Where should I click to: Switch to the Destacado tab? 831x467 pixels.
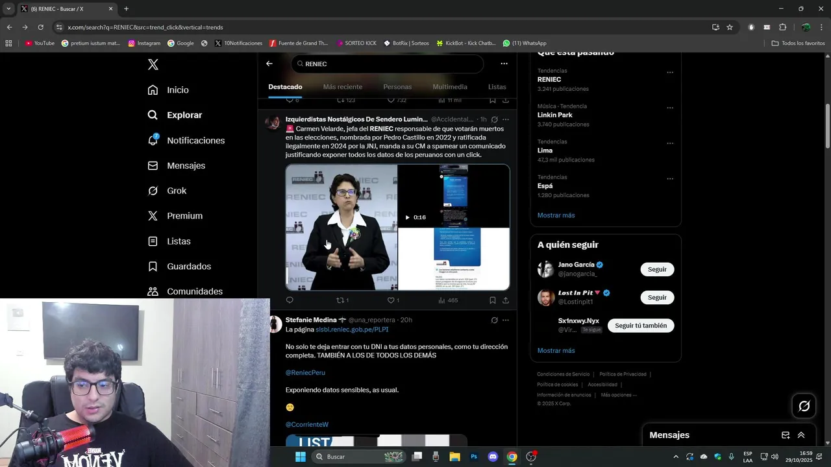pos(285,87)
